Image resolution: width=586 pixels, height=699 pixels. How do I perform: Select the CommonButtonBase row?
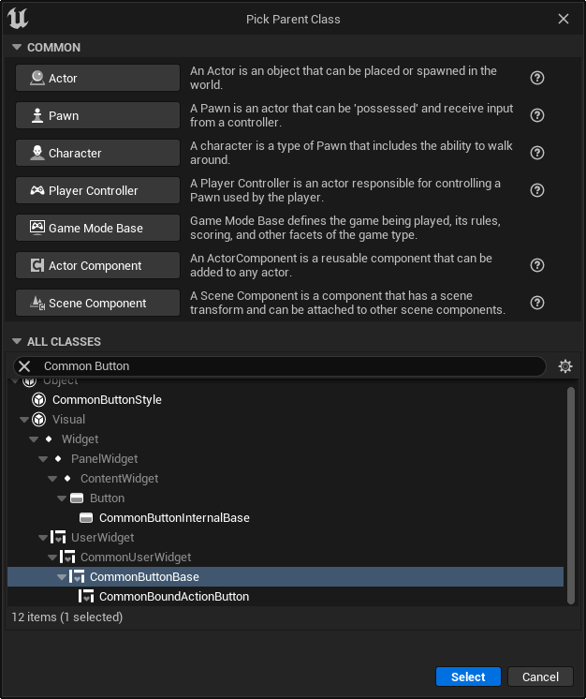[286, 576]
